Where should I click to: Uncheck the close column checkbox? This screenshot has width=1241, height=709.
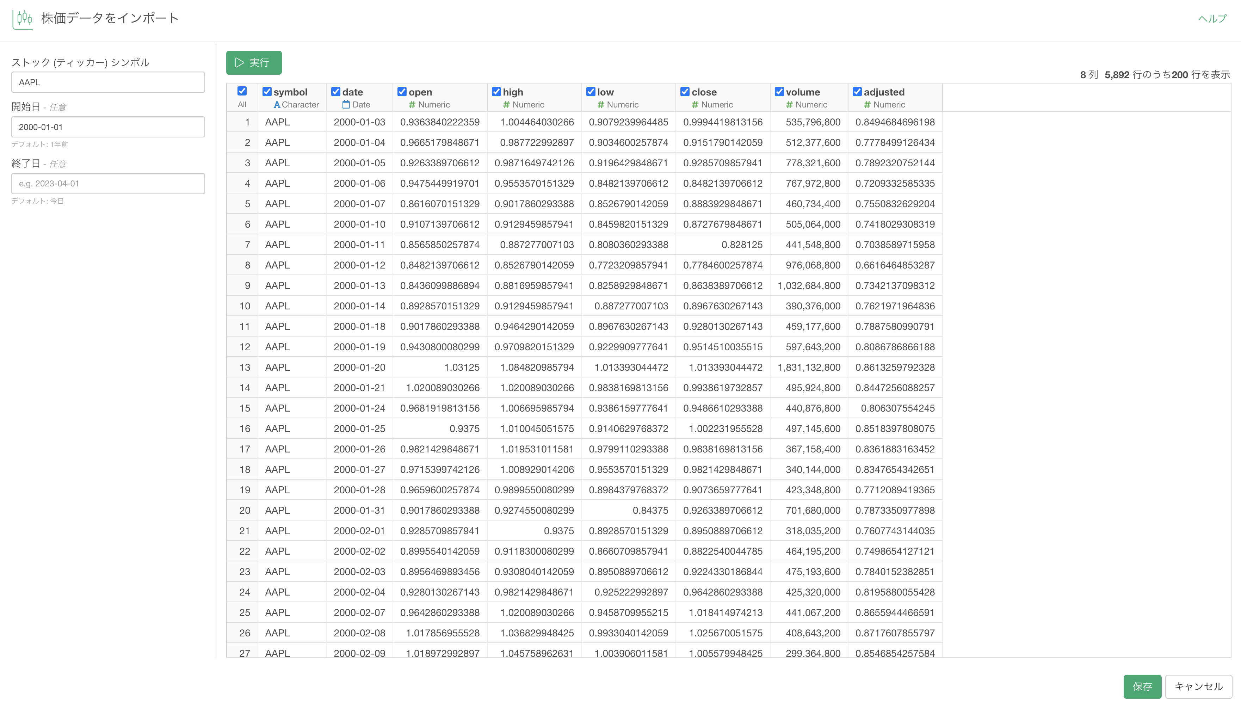click(685, 92)
